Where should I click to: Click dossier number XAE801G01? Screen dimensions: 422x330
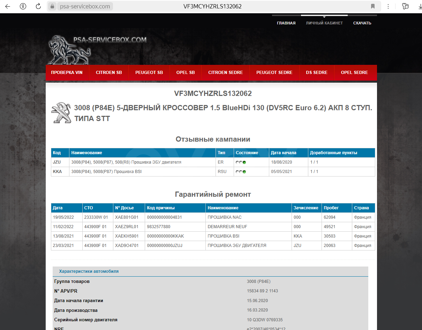coord(127,217)
